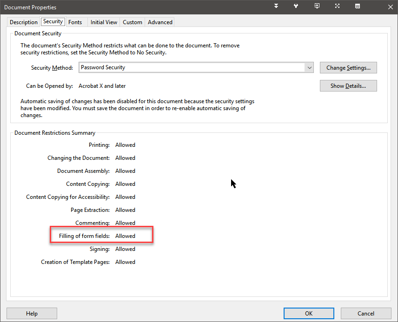Click the monitor-with-arrow icon in title bar

(317, 6)
